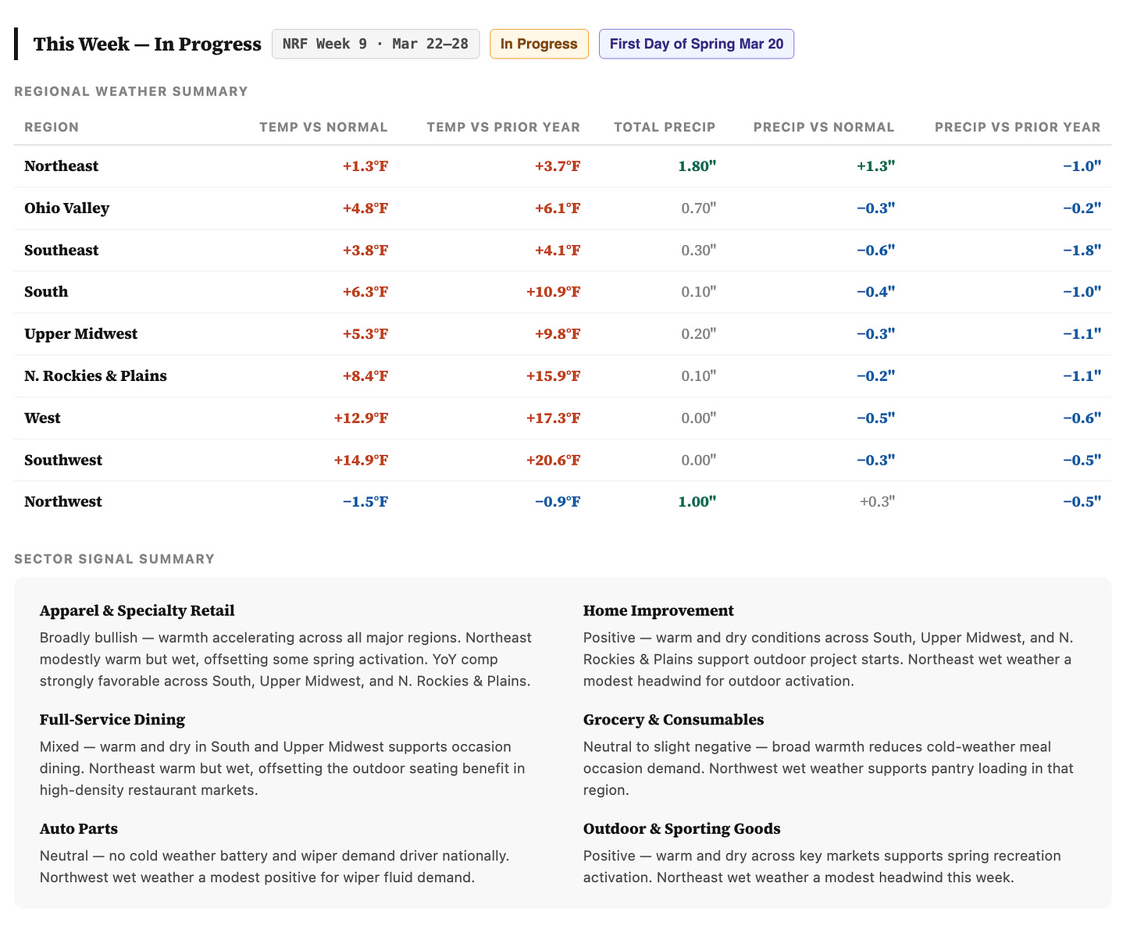
Task: Click the Full-Service Dining heading
Action: point(112,720)
